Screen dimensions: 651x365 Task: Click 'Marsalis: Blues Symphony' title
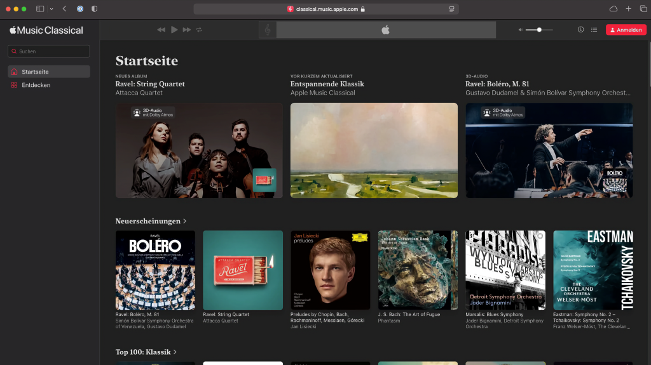[495, 314]
